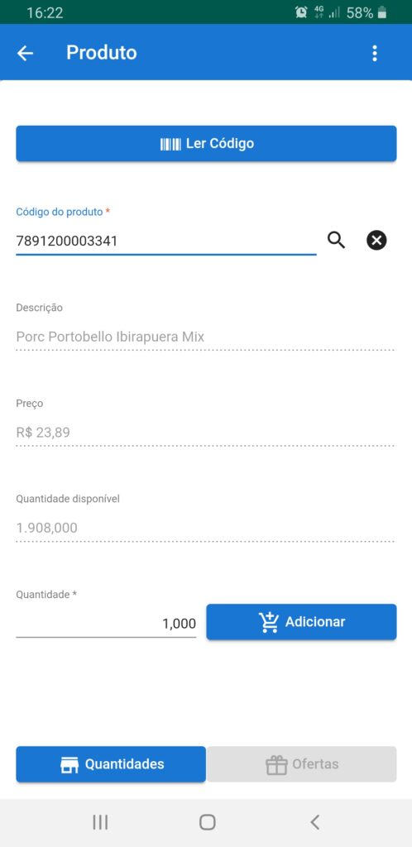This screenshot has width=412, height=847.
Task: Edit the Quantidade input field
Action: click(107, 624)
